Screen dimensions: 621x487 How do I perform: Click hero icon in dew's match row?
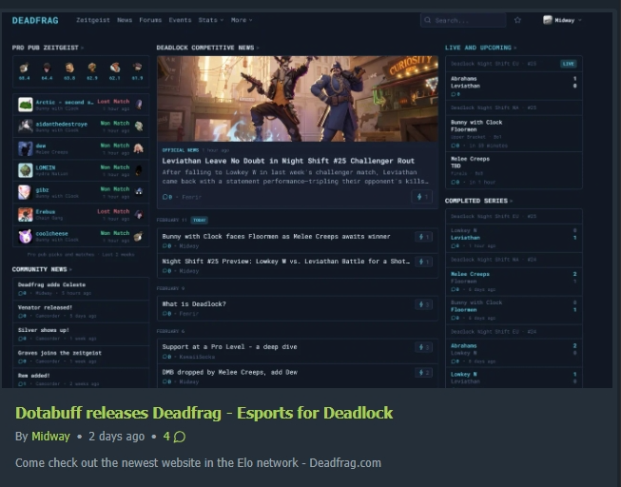(139, 148)
